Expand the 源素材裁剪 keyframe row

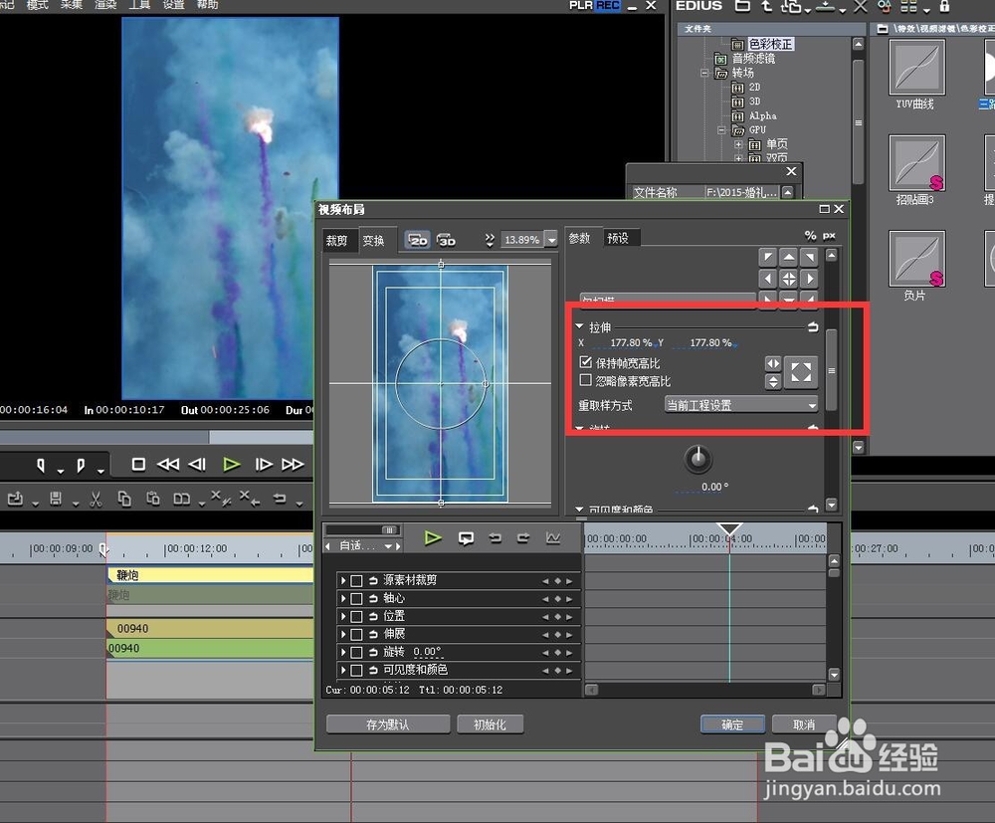(x=343, y=580)
